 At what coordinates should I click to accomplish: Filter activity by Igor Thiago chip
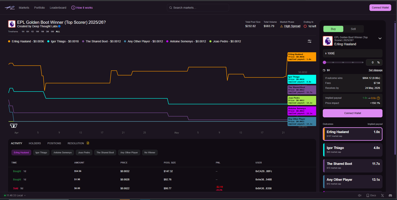(x=41, y=153)
